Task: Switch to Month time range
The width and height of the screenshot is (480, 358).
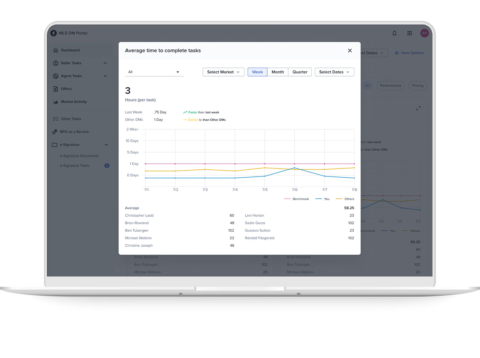Action: pos(278,72)
